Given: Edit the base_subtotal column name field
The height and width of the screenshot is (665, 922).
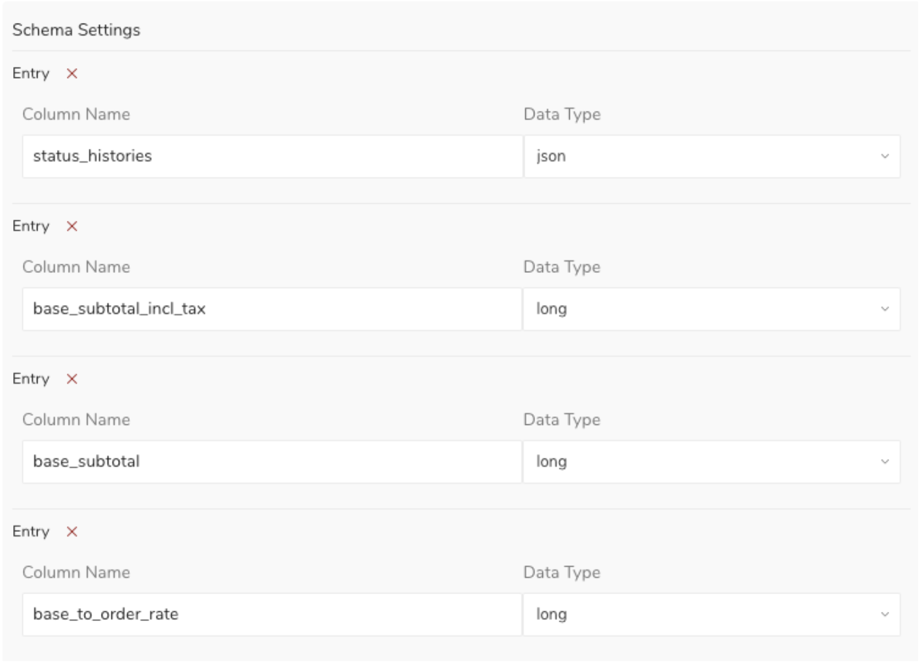Looking at the screenshot, I should coord(272,462).
